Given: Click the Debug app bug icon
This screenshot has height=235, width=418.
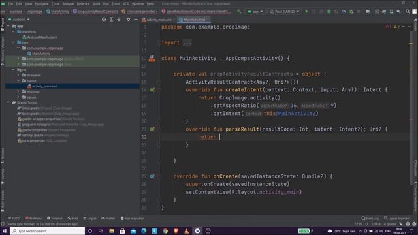Looking at the screenshot, I should point(329,12).
